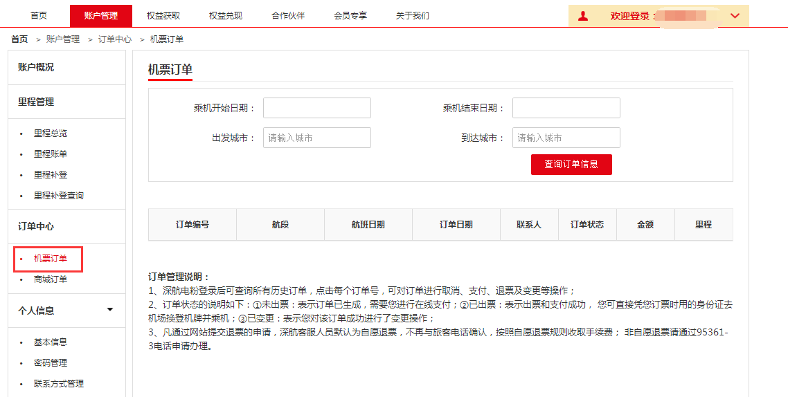Open 里程补登查询 in the sidebar
788x397 pixels.
coord(59,196)
